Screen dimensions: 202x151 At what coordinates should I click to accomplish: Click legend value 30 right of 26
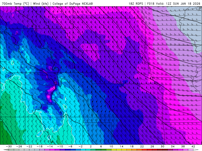pyautogui.click(x=162, y=146)
